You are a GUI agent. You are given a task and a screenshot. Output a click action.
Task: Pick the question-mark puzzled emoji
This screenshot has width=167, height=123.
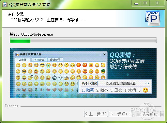[x=30, y=77]
